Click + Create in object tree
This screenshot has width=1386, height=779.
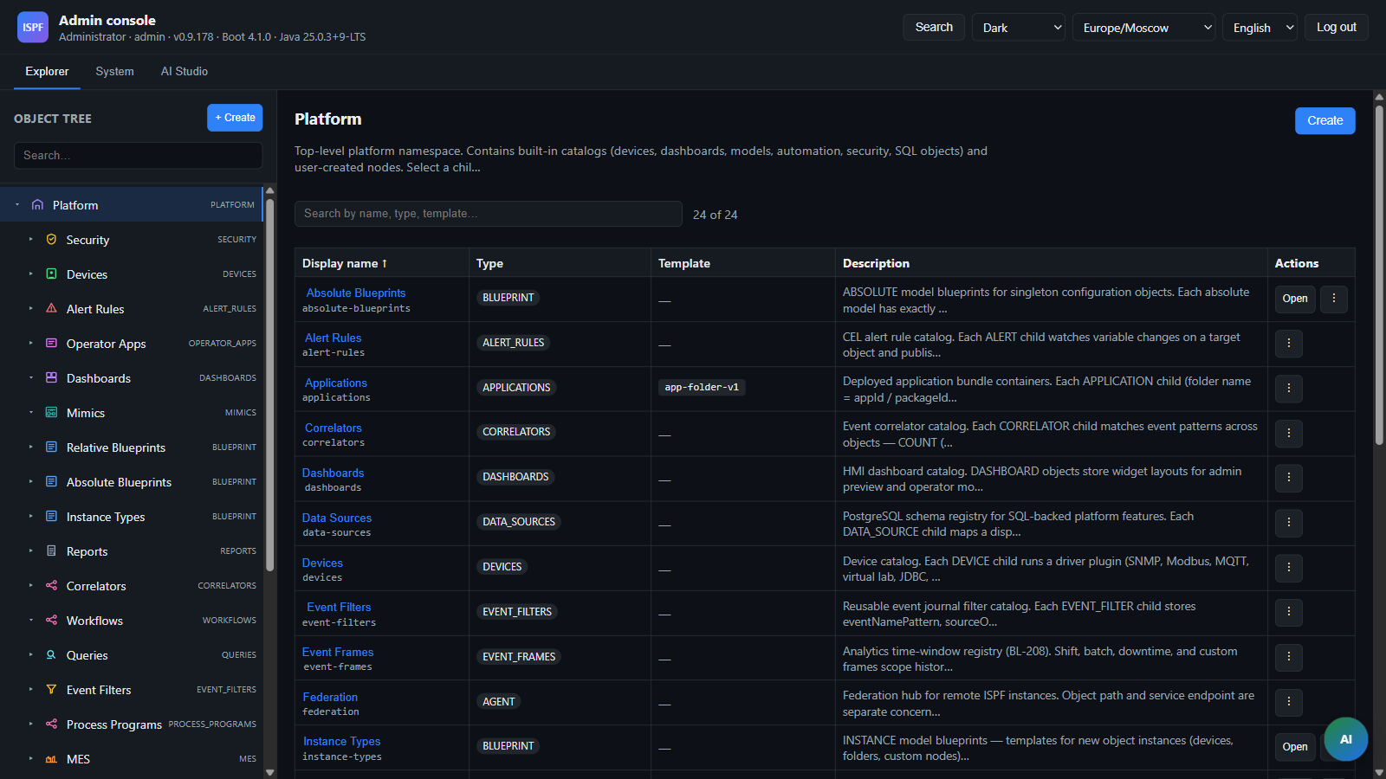pos(235,118)
